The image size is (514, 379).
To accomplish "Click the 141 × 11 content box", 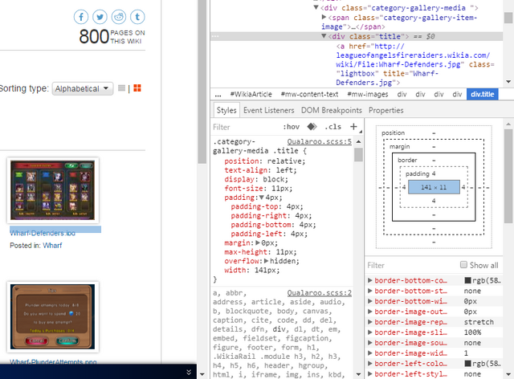I will (434, 187).
